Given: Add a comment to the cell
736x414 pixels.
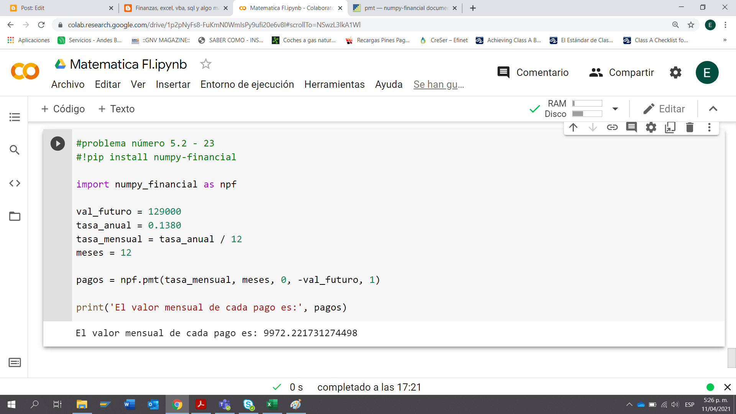Looking at the screenshot, I should click(631, 127).
